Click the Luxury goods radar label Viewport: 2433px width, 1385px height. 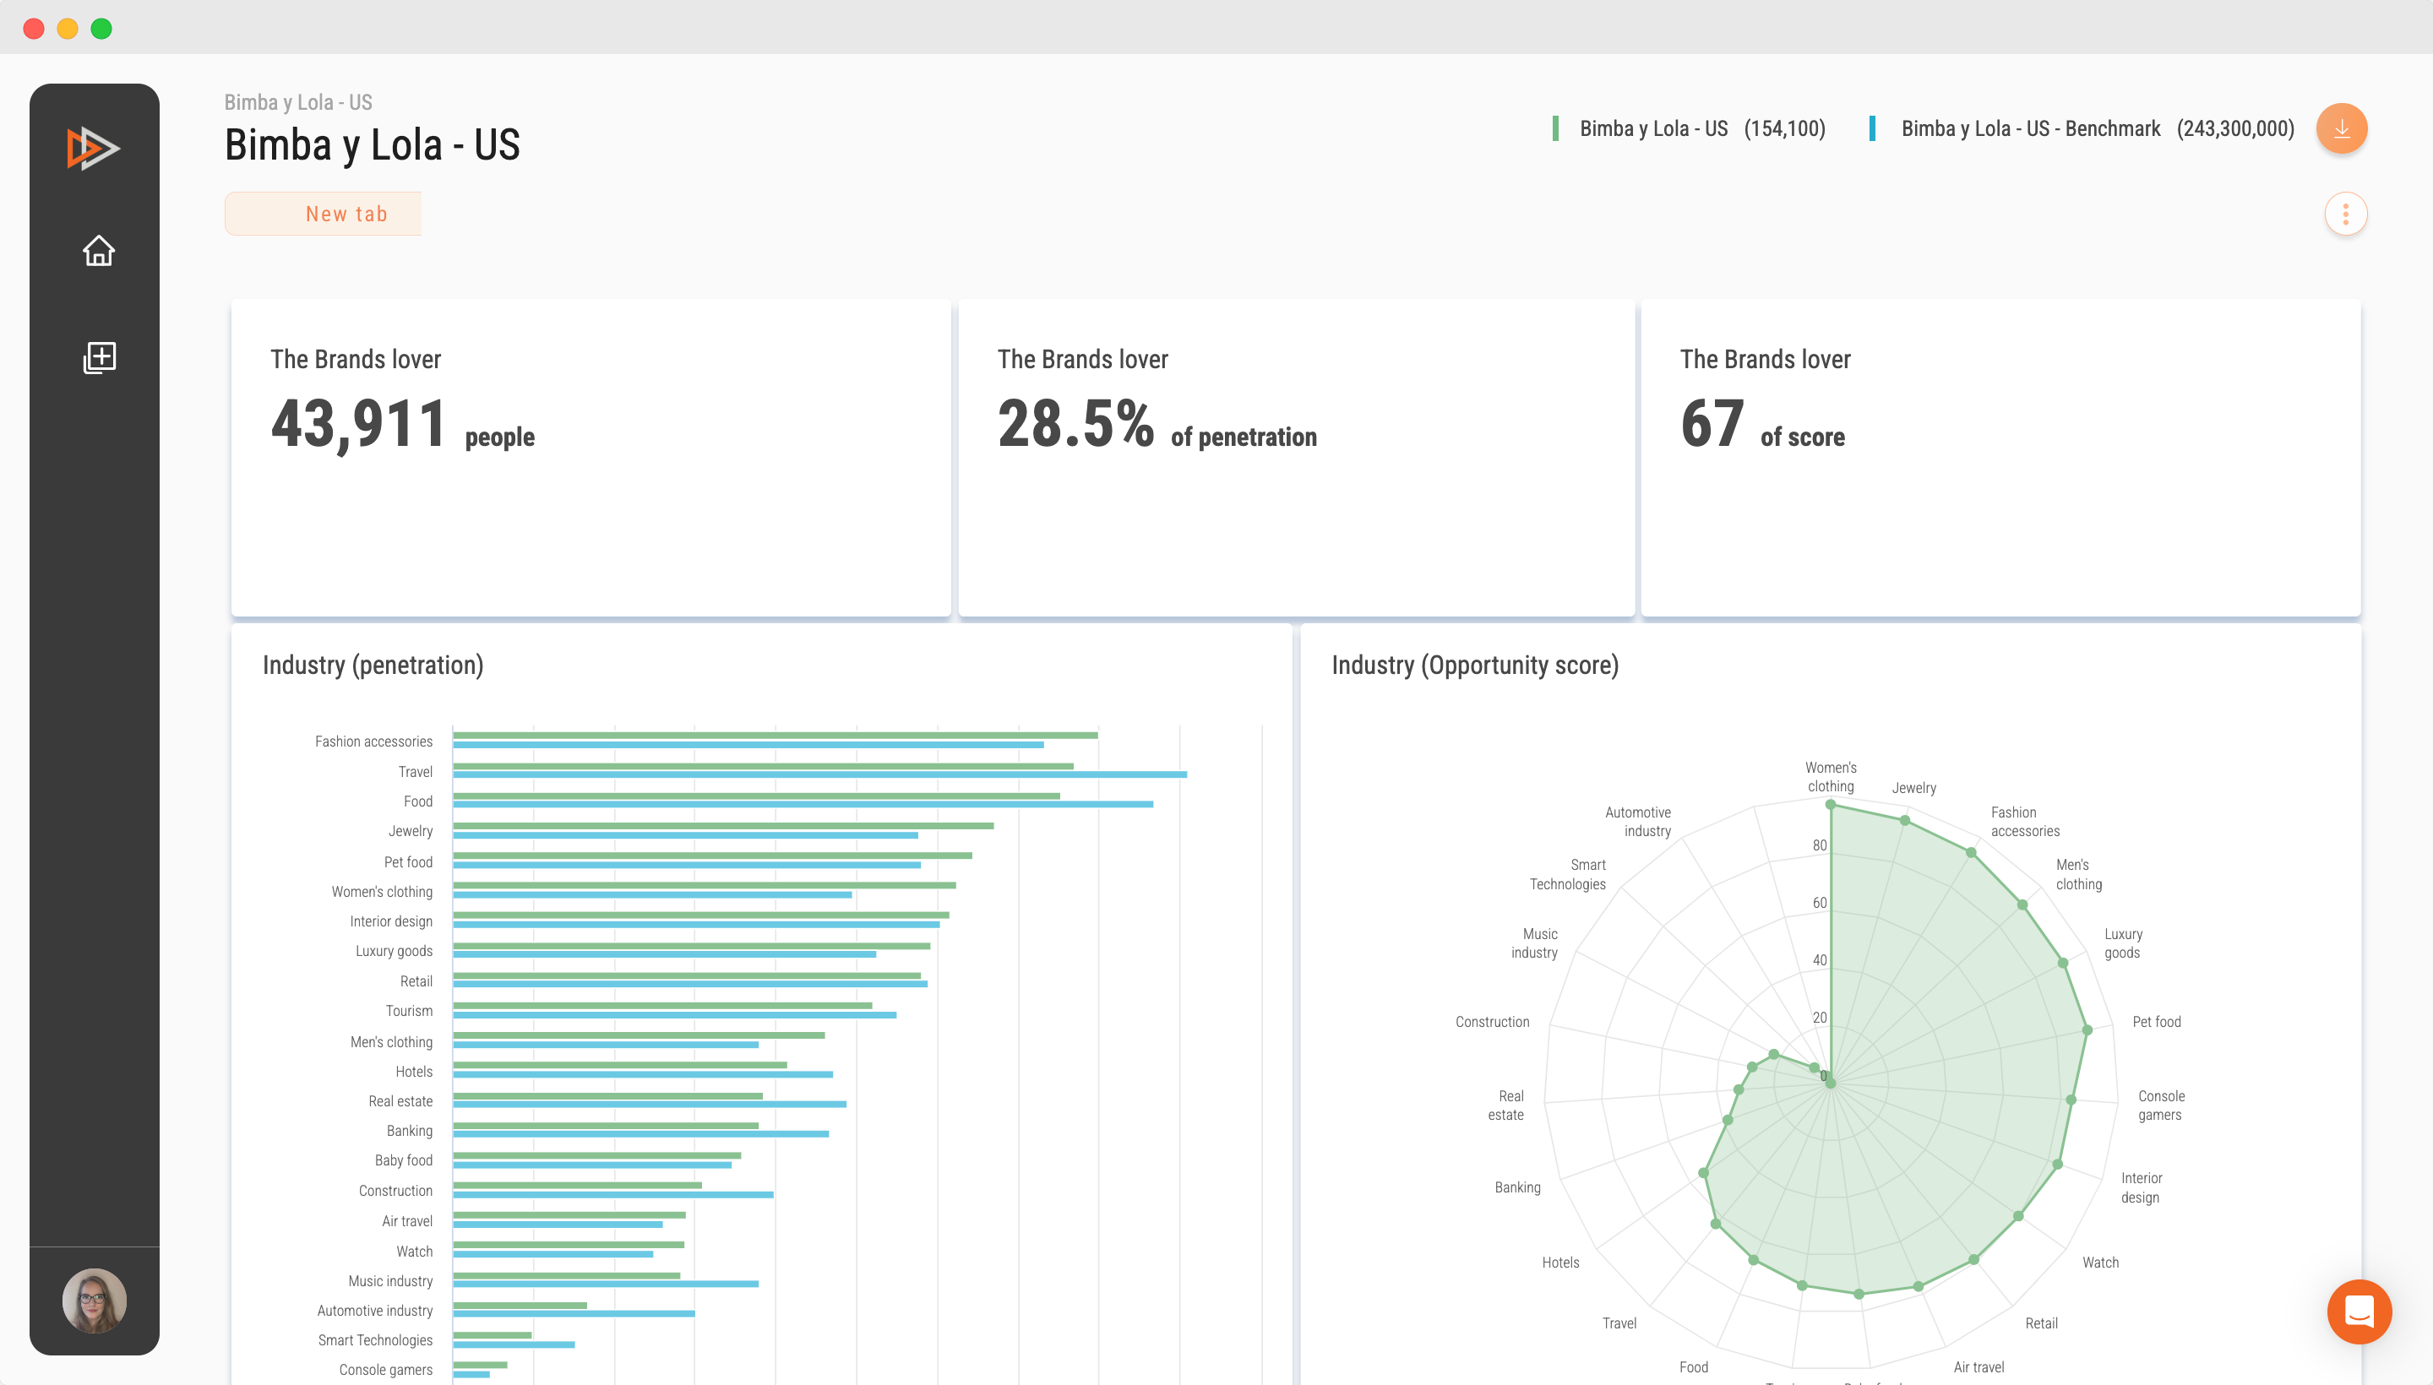coord(2123,943)
